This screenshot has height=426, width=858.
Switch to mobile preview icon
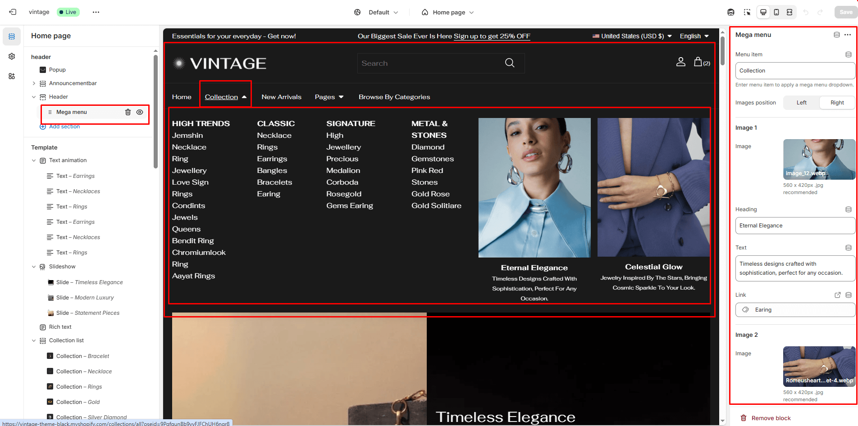[776, 12]
